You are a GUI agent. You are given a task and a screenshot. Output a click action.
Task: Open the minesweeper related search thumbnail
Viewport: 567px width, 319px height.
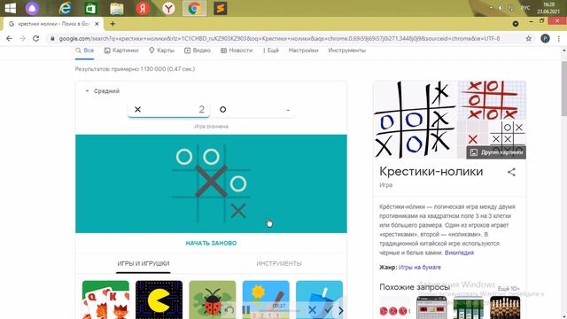[431, 307]
